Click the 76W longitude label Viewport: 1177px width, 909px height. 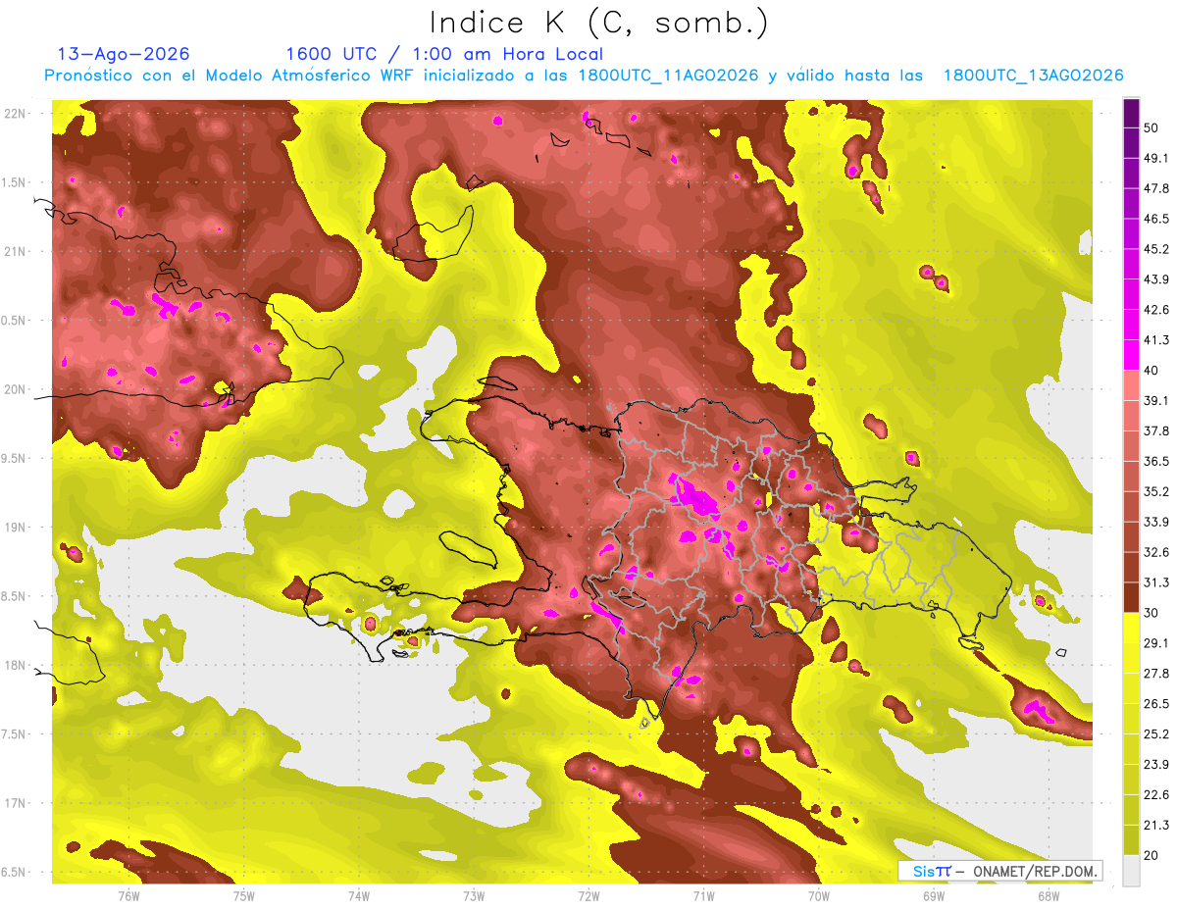(x=128, y=895)
